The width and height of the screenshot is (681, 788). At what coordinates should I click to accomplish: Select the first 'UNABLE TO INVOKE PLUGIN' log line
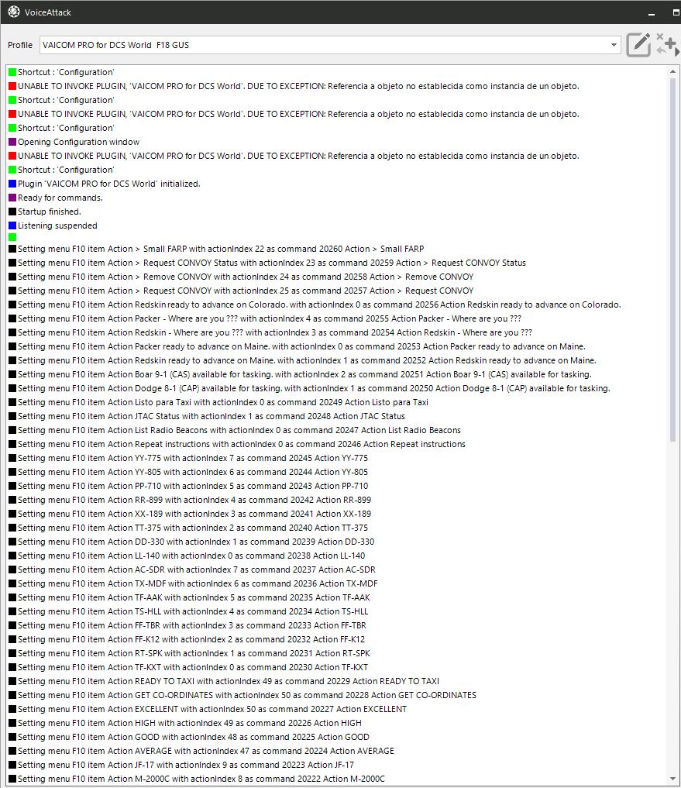[x=294, y=86]
